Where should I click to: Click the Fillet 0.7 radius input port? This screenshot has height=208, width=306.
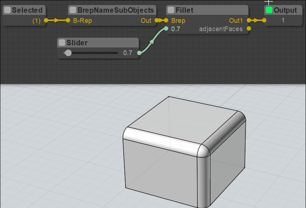pos(166,29)
